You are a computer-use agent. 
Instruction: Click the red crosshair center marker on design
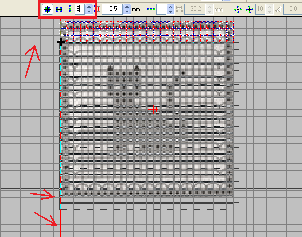pyautogui.click(x=154, y=109)
